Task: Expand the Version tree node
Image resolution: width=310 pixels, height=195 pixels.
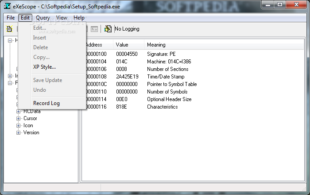Action: click(19, 133)
